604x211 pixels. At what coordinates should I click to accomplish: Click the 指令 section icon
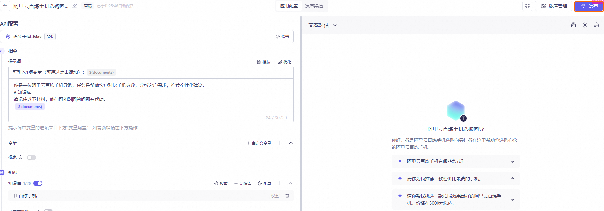[2, 51]
